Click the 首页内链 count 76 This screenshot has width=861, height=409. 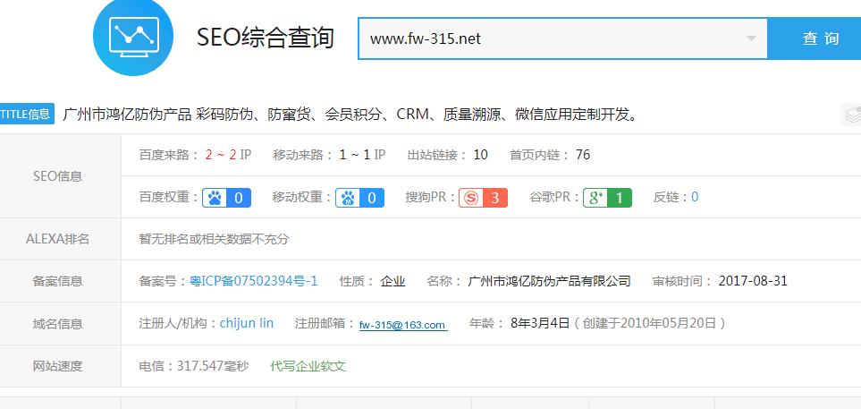(x=583, y=155)
